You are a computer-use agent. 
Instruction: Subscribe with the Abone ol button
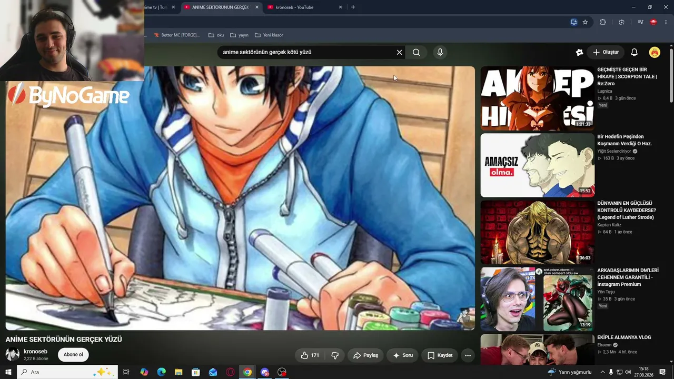73,355
